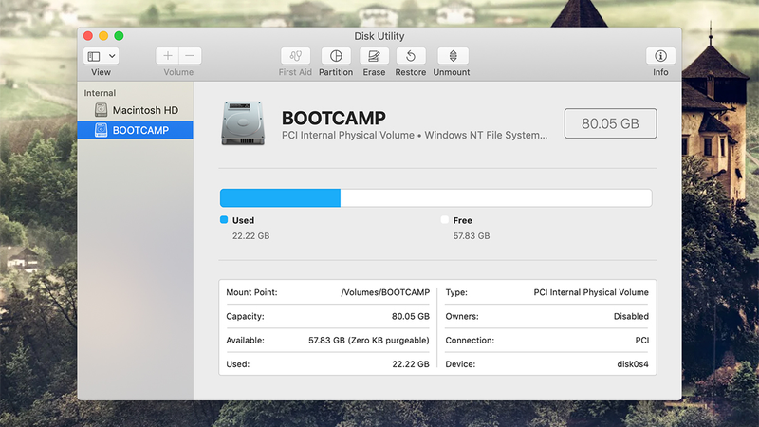
Task: Click the Type PCI Internal Physical Volume value
Action: tap(591, 292)
